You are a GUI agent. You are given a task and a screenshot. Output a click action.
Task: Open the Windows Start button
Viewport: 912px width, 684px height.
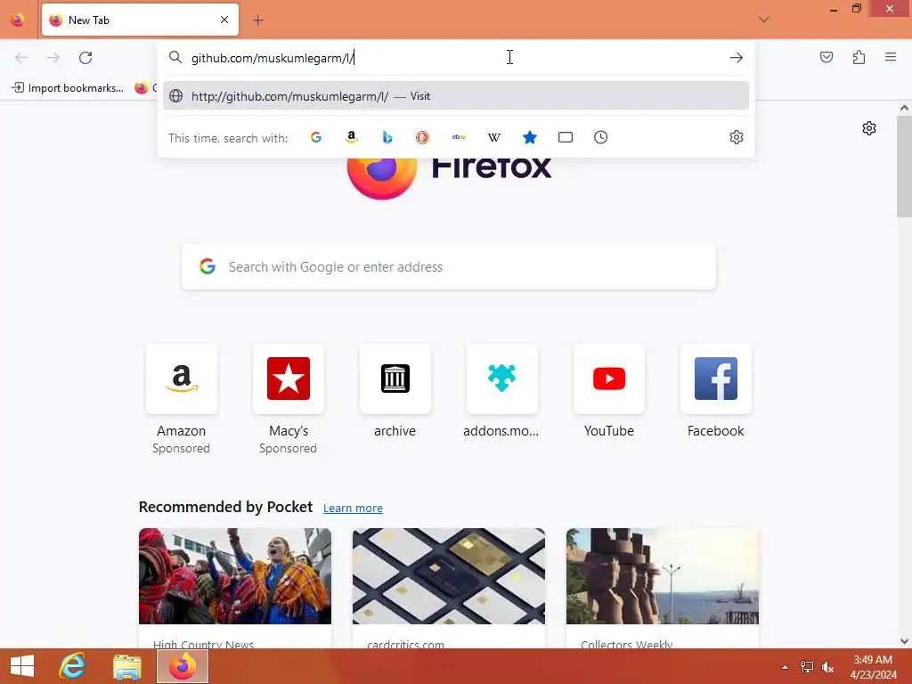pyautogui.click(x=22, y=666)
